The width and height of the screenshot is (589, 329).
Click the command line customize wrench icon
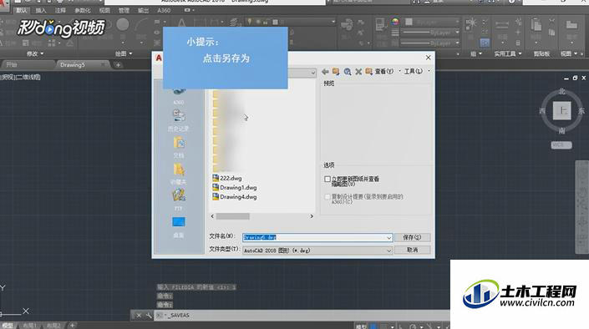point(149,316)
